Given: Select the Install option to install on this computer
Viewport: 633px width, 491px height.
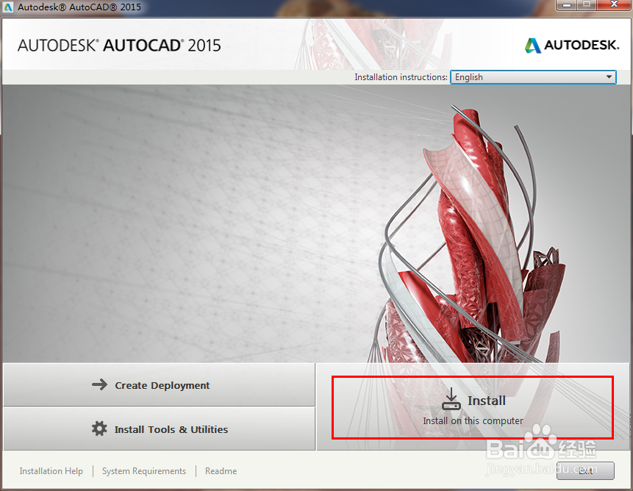Looking at the screenshot, I should click(x=473, y=406).
